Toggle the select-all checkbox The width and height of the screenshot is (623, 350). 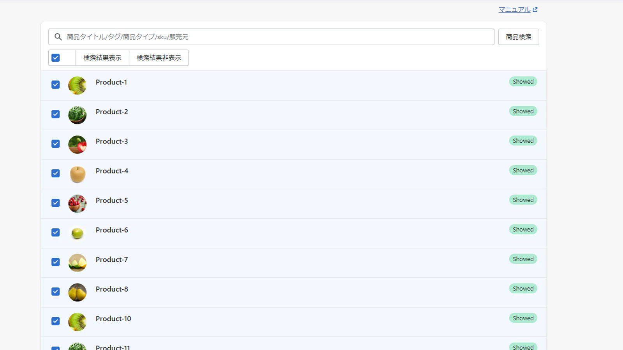(x=56, y=58)
